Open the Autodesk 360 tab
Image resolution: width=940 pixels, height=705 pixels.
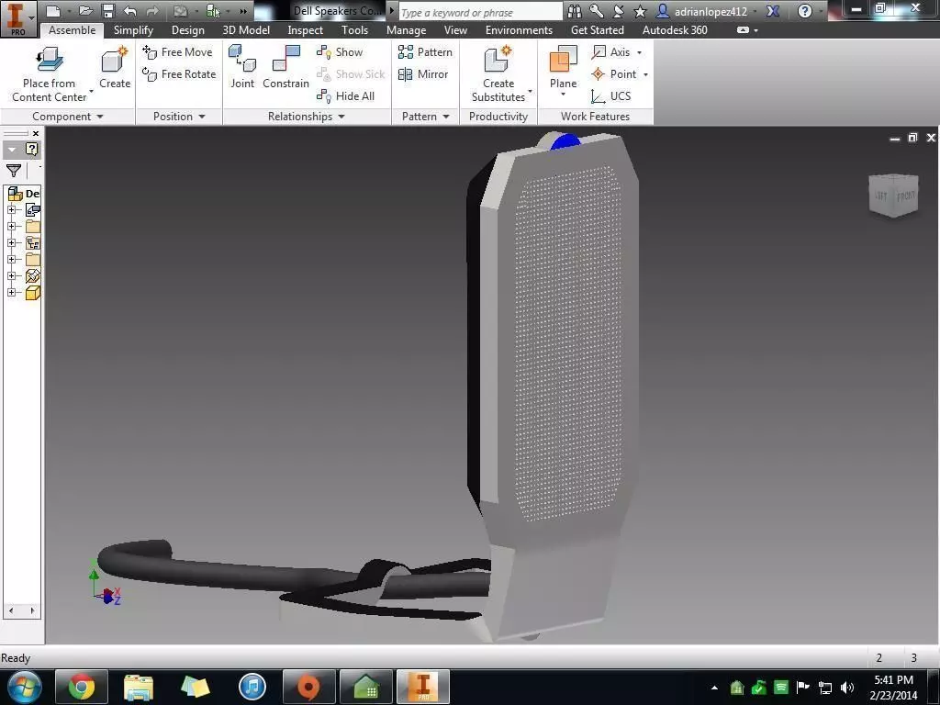[675, 30]
